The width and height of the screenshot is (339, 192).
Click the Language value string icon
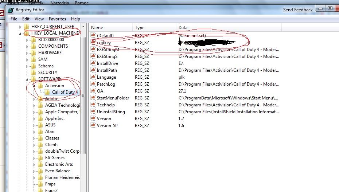(93, 77)
